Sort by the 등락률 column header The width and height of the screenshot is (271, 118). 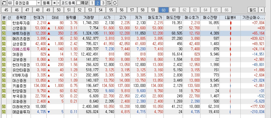click(x=71, y=17)
